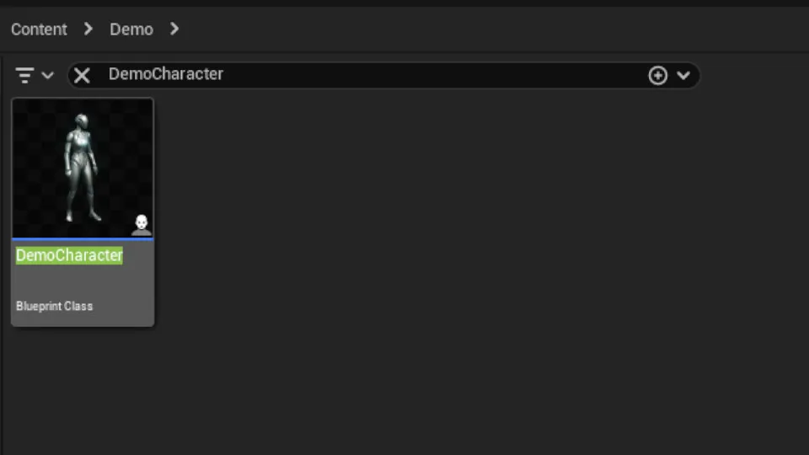Viewport: 809px width, 455px height.
Task: Go to the Demo folder in the breadcrumb
Action: pyautogui.click(x=131, y=29)
